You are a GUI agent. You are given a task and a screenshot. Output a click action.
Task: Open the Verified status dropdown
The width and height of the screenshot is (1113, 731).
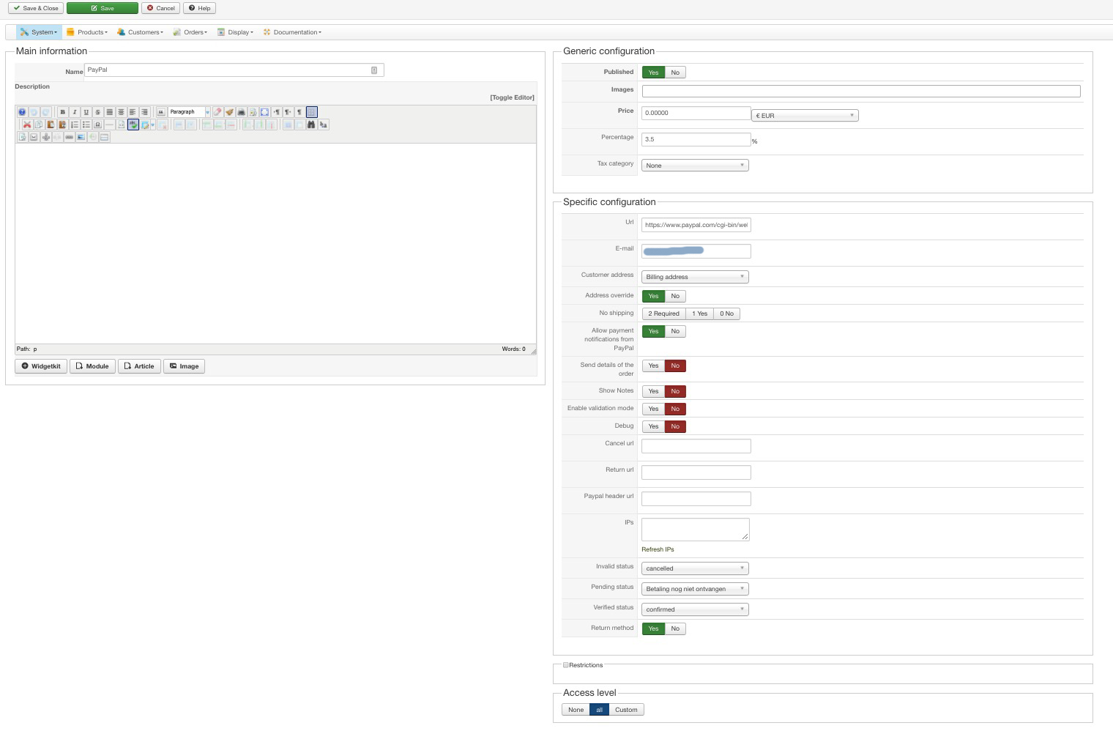click(x=695, y=609)
